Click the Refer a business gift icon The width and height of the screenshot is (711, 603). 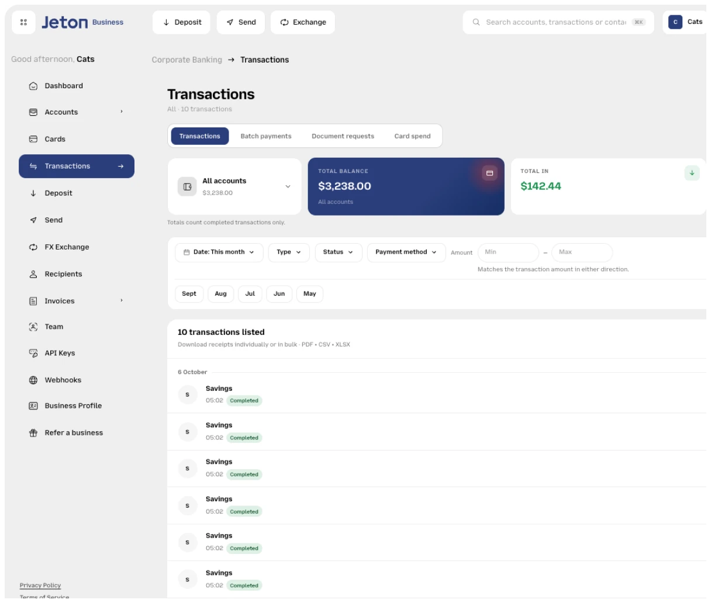(x=33, y=433)
